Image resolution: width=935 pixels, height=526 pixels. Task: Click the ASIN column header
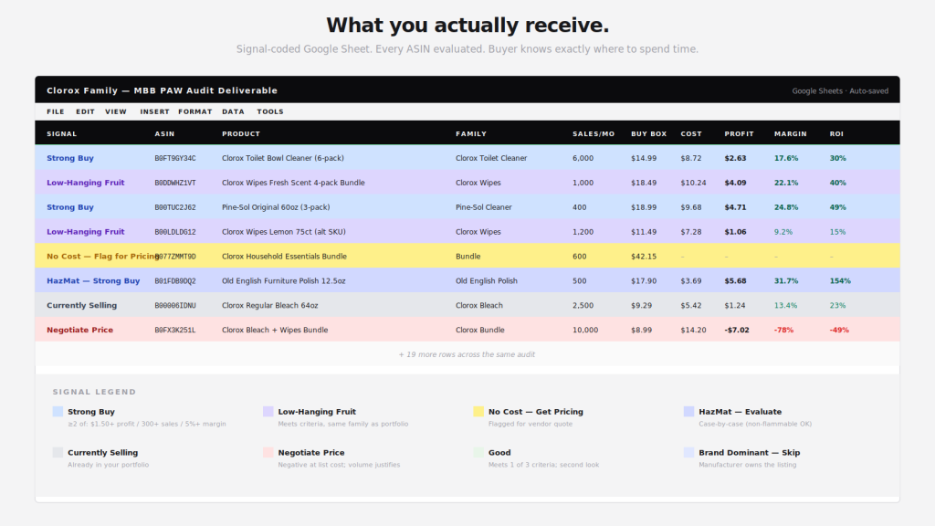(164, 133)
